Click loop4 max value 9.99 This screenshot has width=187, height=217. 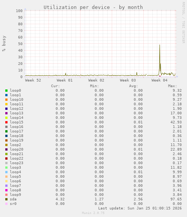[177, 172]
